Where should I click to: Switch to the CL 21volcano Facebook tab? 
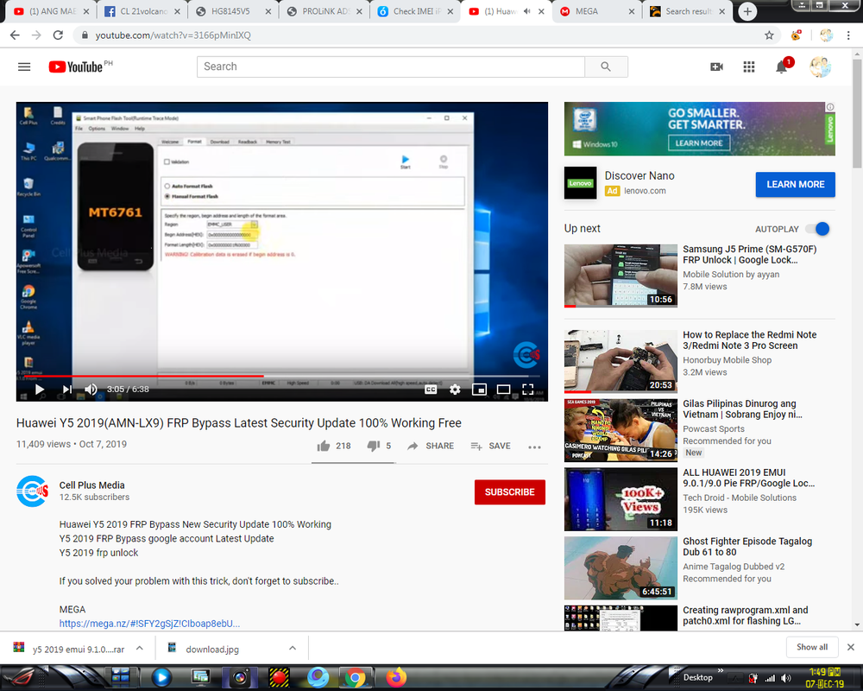(x=142, y=11)
